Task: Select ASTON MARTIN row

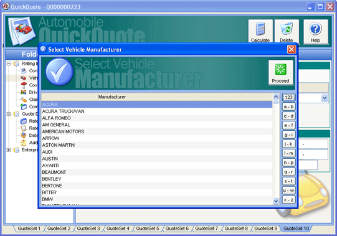Action: 157,145
